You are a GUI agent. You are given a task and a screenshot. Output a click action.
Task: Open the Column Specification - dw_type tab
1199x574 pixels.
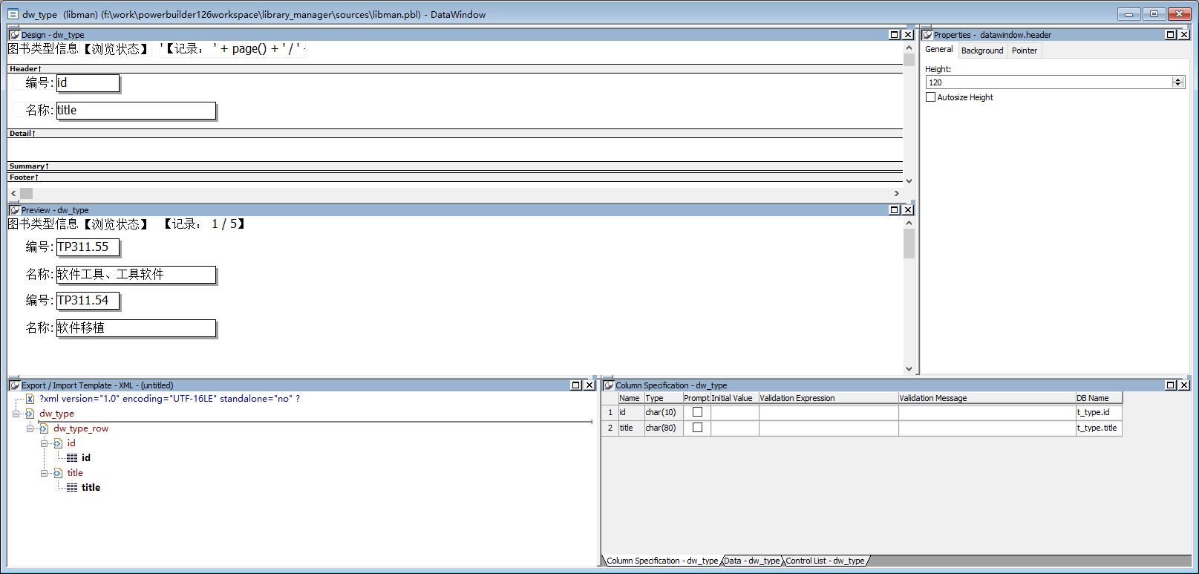pyautogui.click(x=661, y=561)
